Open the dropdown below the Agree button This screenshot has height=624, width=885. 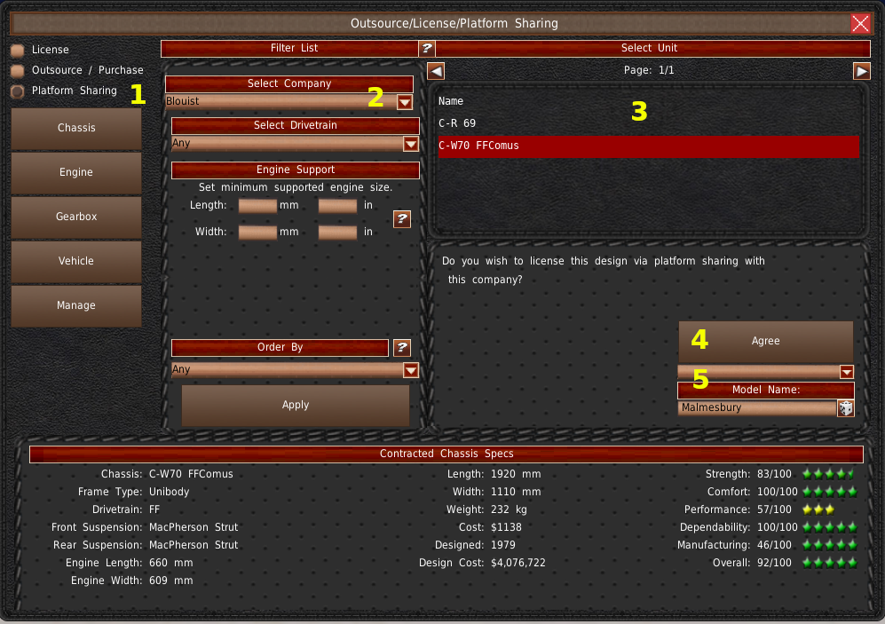coord(846,372)
